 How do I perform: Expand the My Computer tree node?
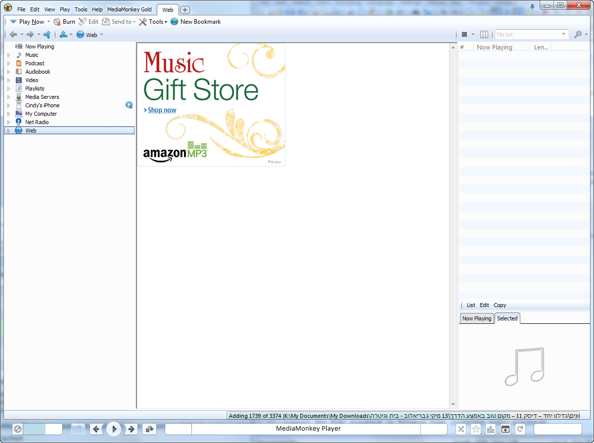(x=8, y=114)
